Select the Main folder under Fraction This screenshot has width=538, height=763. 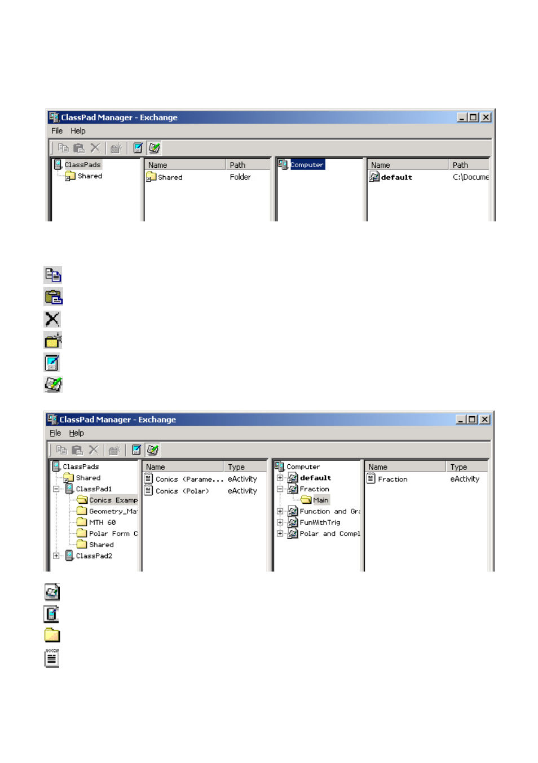coord(320,500)
